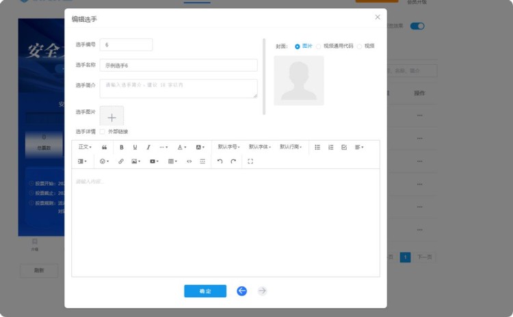The image size is (513, 317).
Task: Insert a blockquote with the quote icon
Action: 105,147
